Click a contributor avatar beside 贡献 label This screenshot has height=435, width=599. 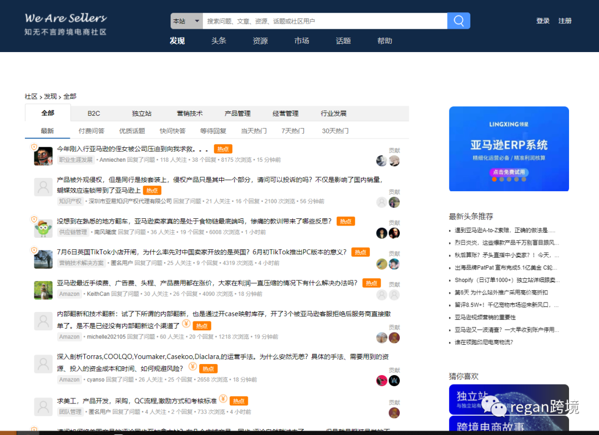tap(382, 161)
